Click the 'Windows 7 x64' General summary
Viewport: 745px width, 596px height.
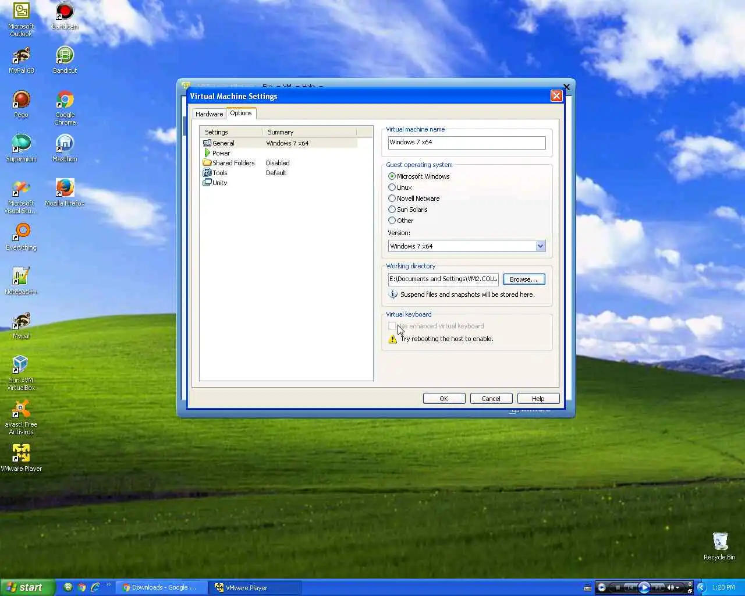click(287, 143)
